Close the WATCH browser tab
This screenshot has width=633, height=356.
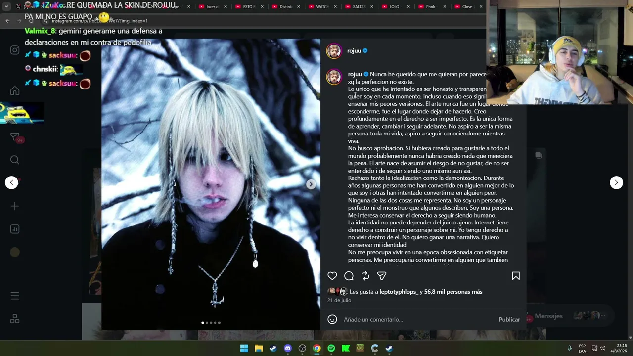(x=335, y=7)
